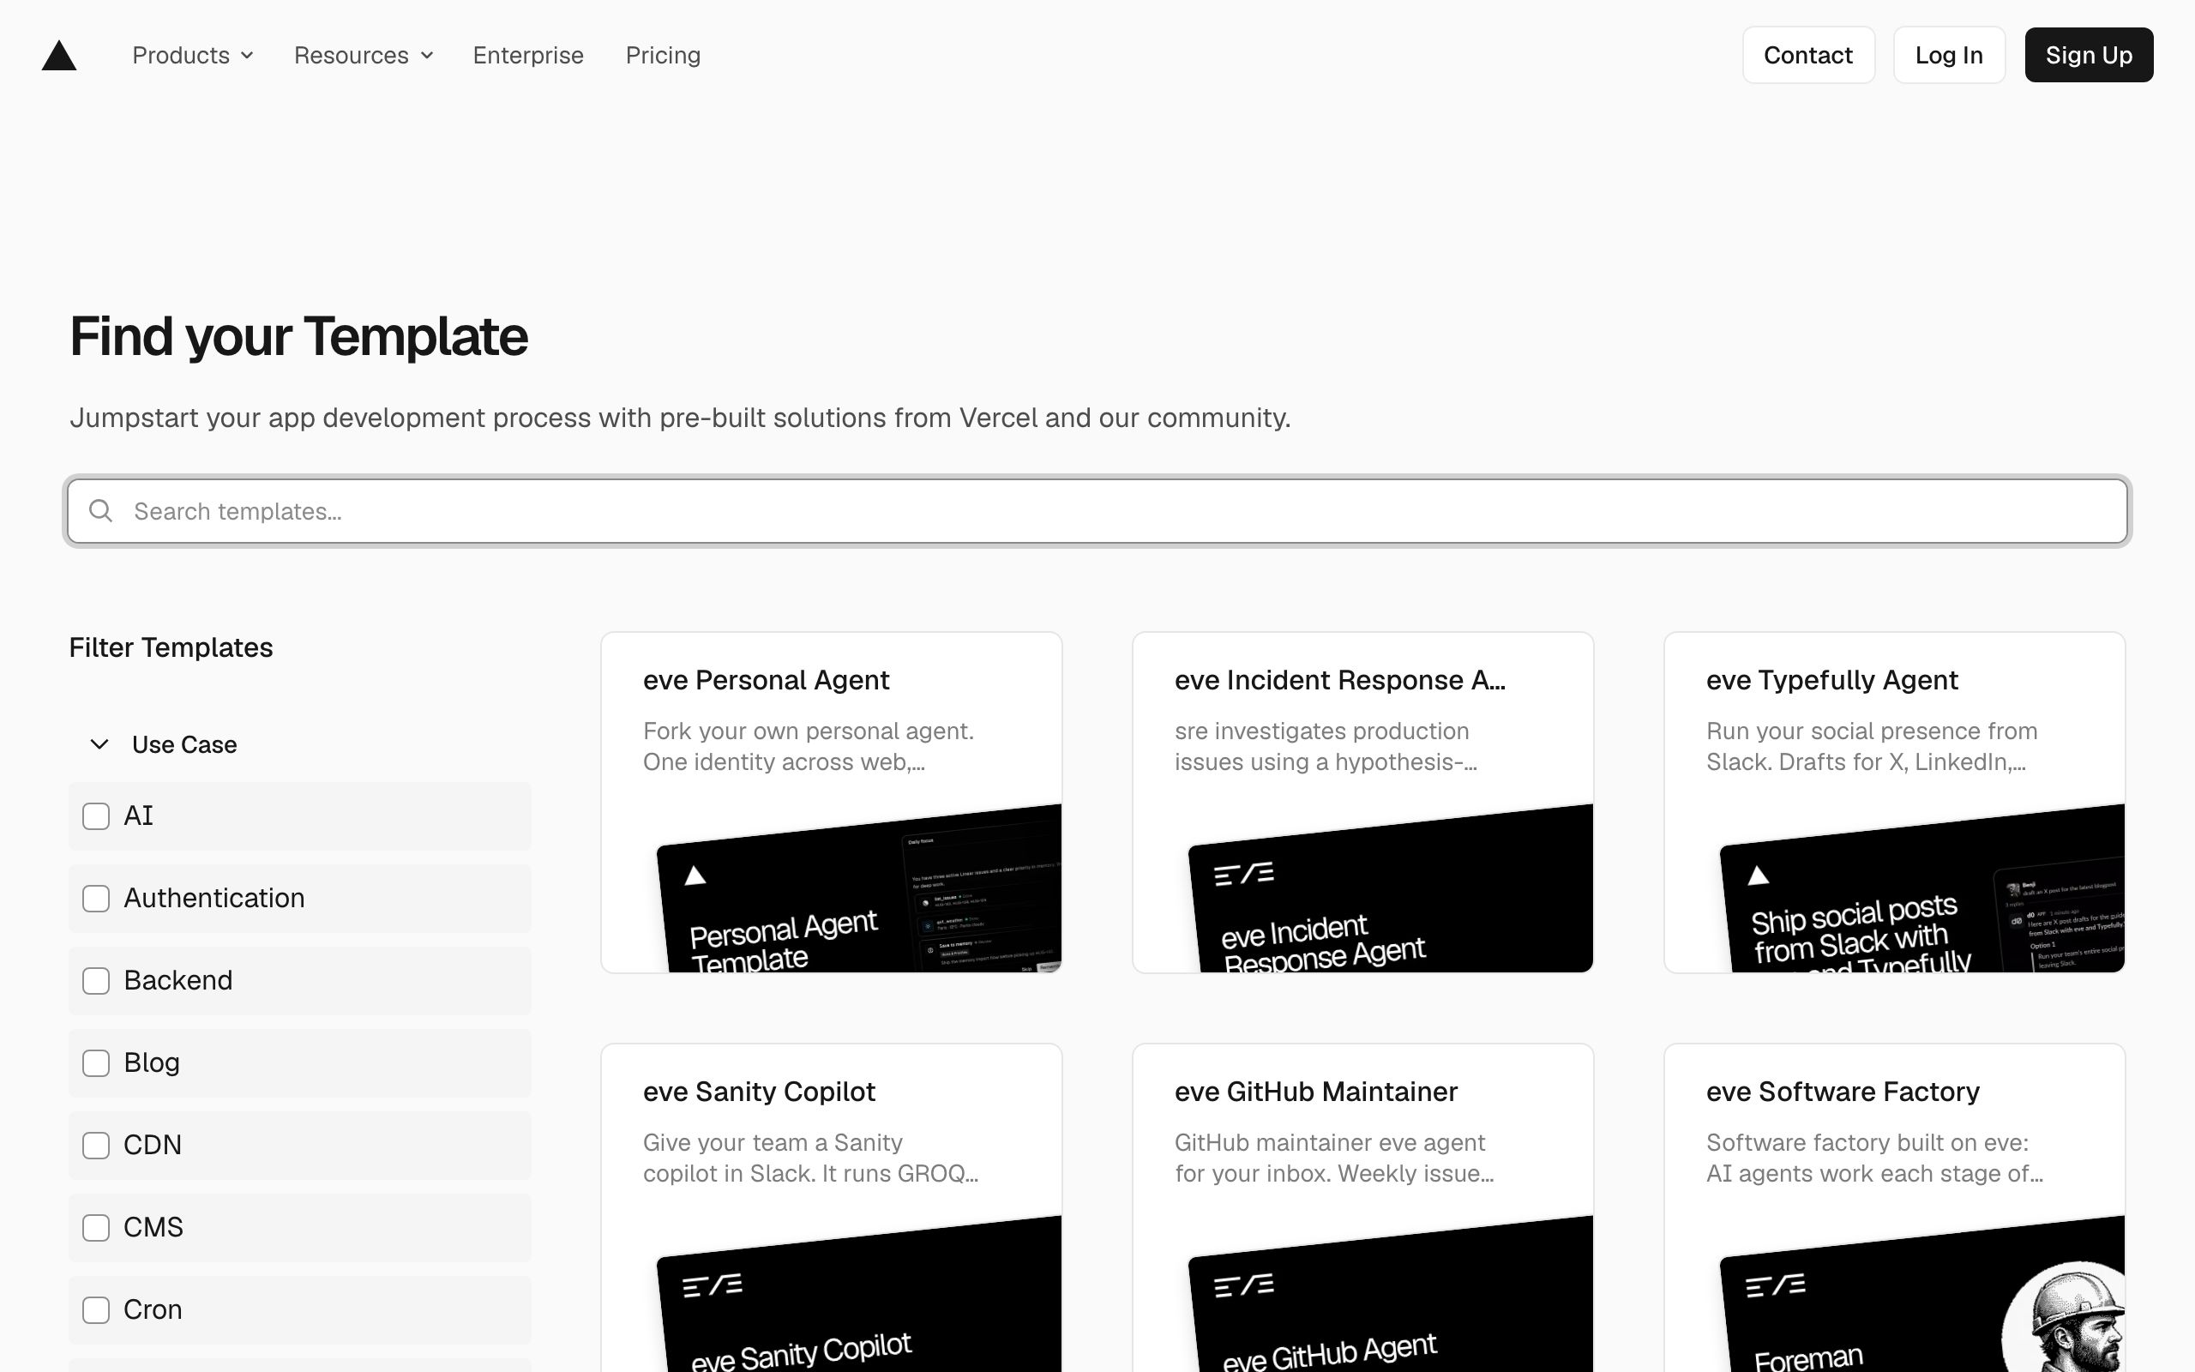Click the Filter Templates heading

[x=171, y=647]
